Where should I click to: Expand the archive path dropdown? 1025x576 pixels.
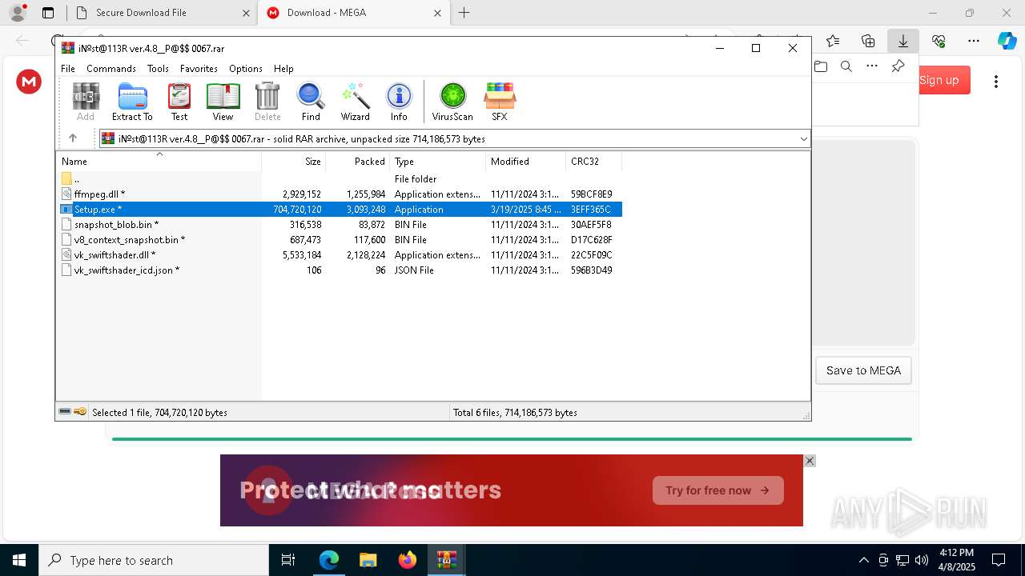(x=803, y=138)
